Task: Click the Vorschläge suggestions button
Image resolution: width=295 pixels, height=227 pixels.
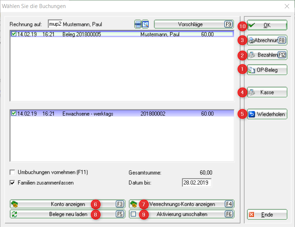Action: coord(194,24)
